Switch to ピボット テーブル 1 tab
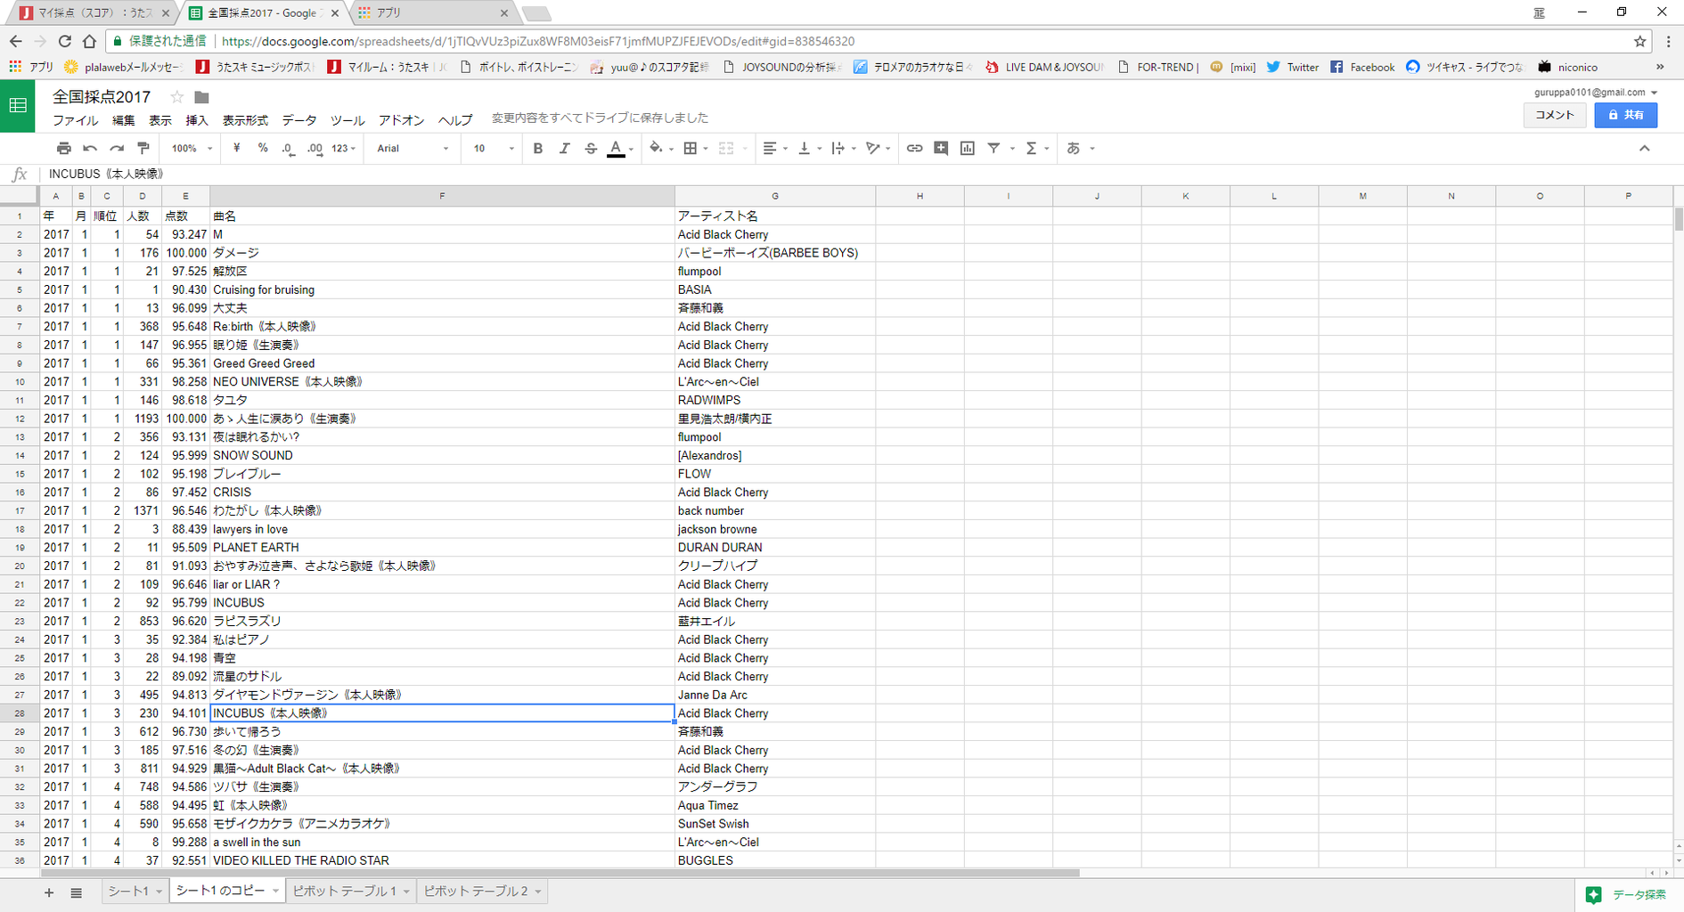Viewport: 1684px width, 912px height. 351,892
